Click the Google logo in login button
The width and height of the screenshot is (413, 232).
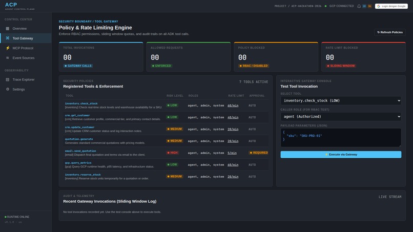379,6
